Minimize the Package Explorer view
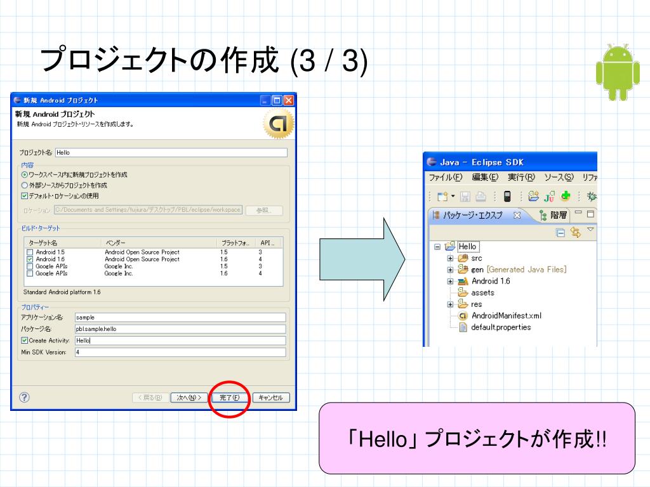The height and width of the screenshot is (487, 650). click(x=578, y=212)
